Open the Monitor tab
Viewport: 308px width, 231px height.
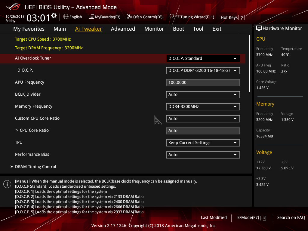[x=154, y=29]
